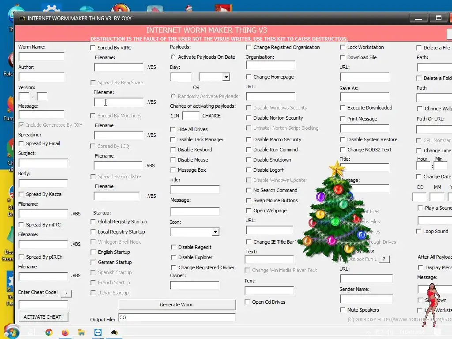Screen dimensions: 452x339
Task: Tick the Execute Downloaded checkbox
Action: (x=343, y=108)
